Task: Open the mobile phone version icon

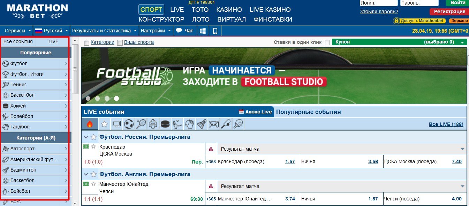Action: click(x=215, y=31)
